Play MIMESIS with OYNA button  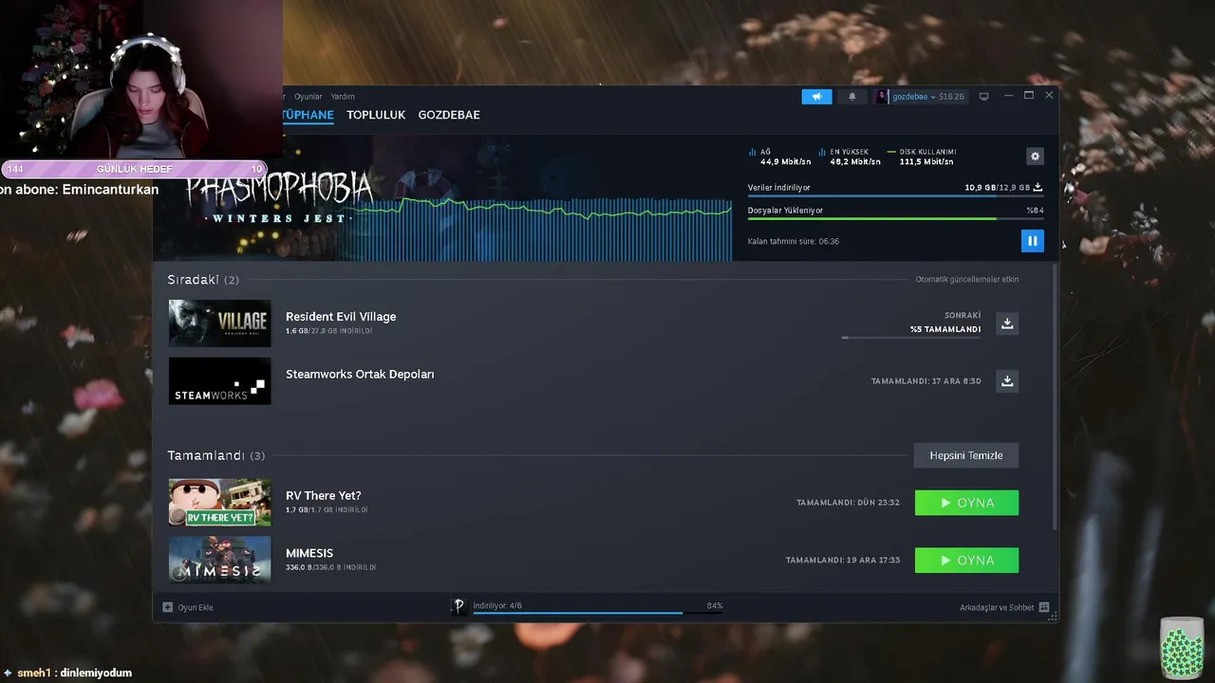tap(966, 561)
